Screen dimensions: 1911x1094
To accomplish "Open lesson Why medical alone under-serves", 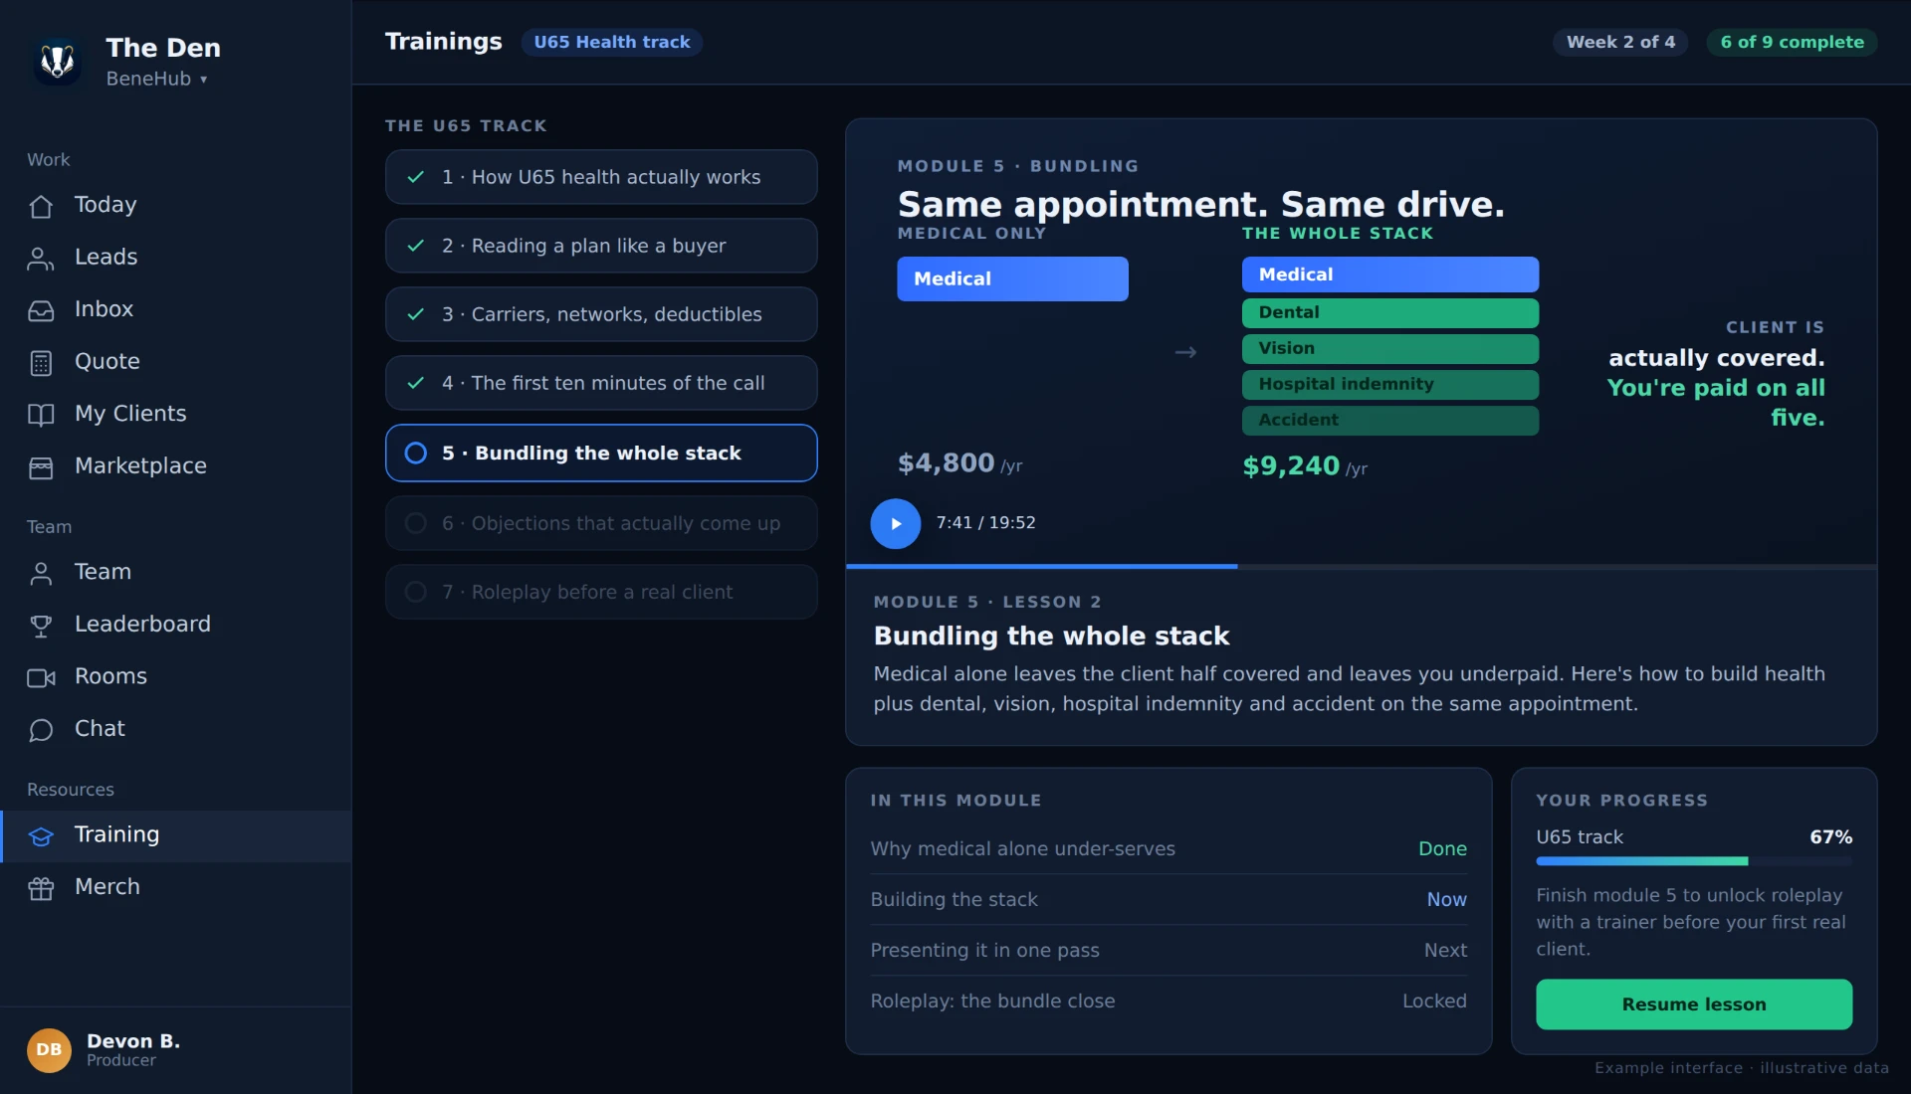I will [1168, 848].
